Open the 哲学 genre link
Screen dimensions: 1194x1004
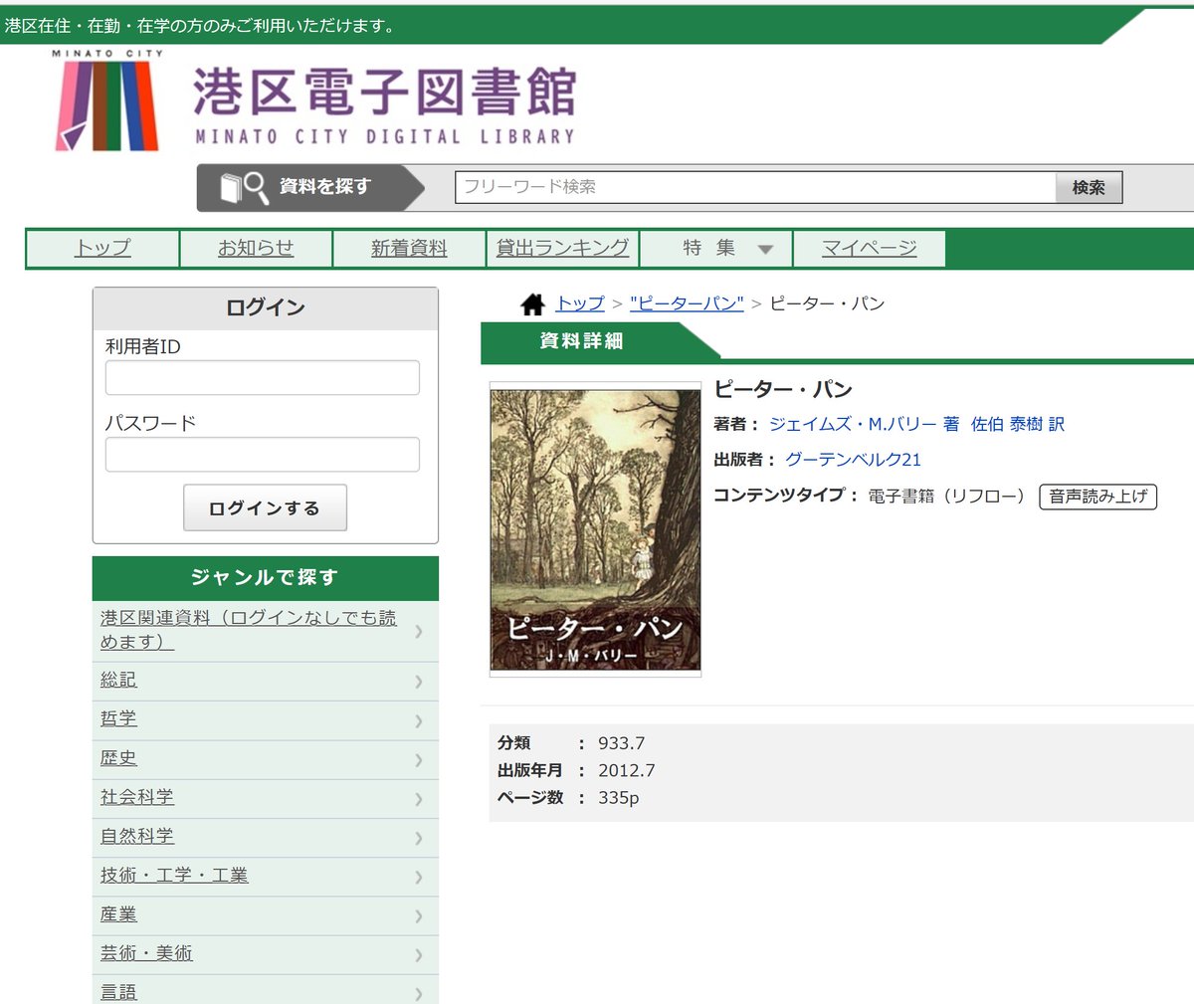[118, 718]
